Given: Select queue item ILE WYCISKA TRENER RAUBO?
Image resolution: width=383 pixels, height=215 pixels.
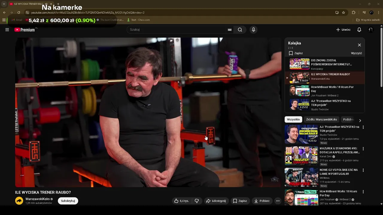Looking at the screenshot, I should coord(325,78).
